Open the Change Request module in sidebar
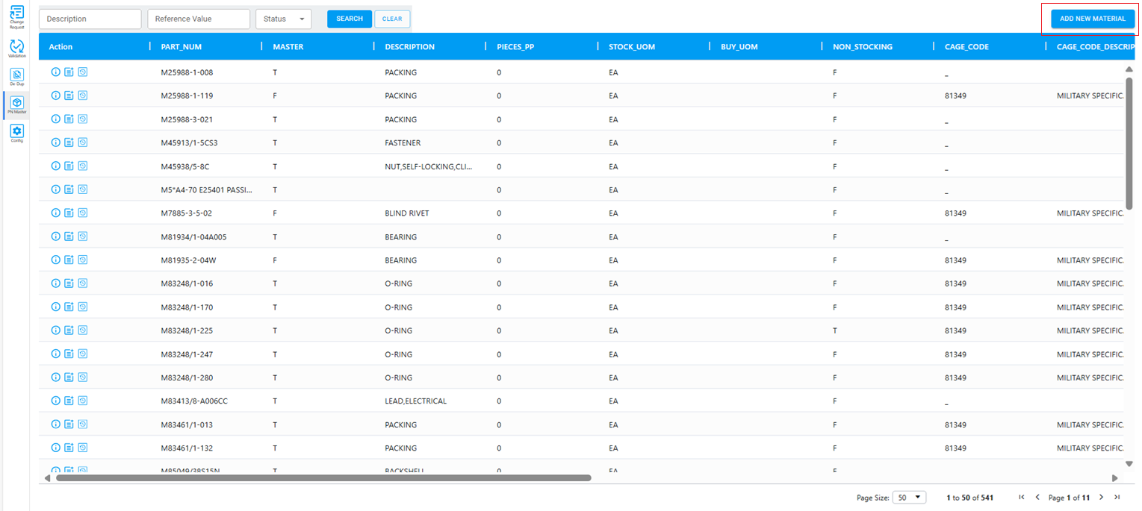Viewport: 1142px width, 511px height. pyautogui.click(x=16, y=15)
